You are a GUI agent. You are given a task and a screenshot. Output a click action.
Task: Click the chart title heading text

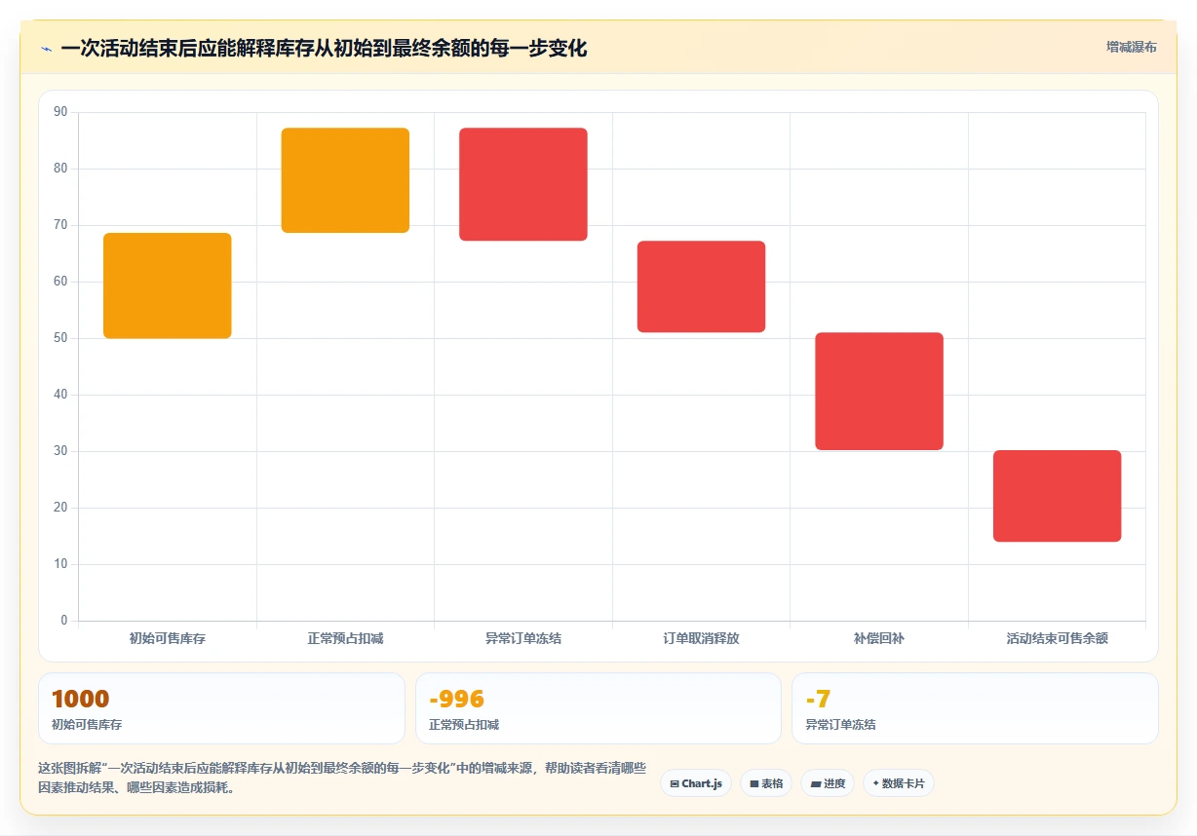pyautogui.click(x=324, y=48)
